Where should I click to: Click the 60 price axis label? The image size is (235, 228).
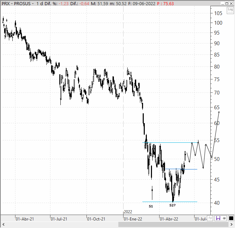pos(217,123)
